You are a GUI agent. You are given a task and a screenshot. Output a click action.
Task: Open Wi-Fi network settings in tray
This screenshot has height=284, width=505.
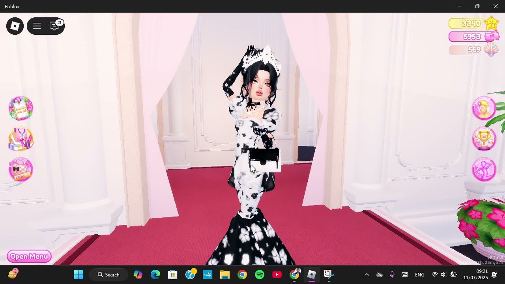(434, 275)
